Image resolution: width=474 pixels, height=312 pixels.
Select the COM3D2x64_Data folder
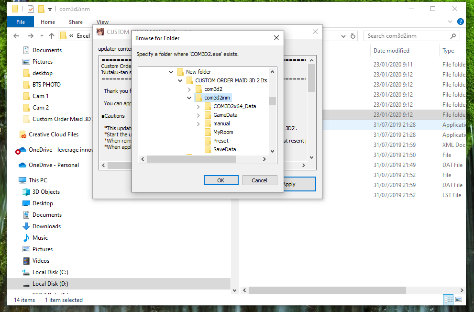pos(234,106)
